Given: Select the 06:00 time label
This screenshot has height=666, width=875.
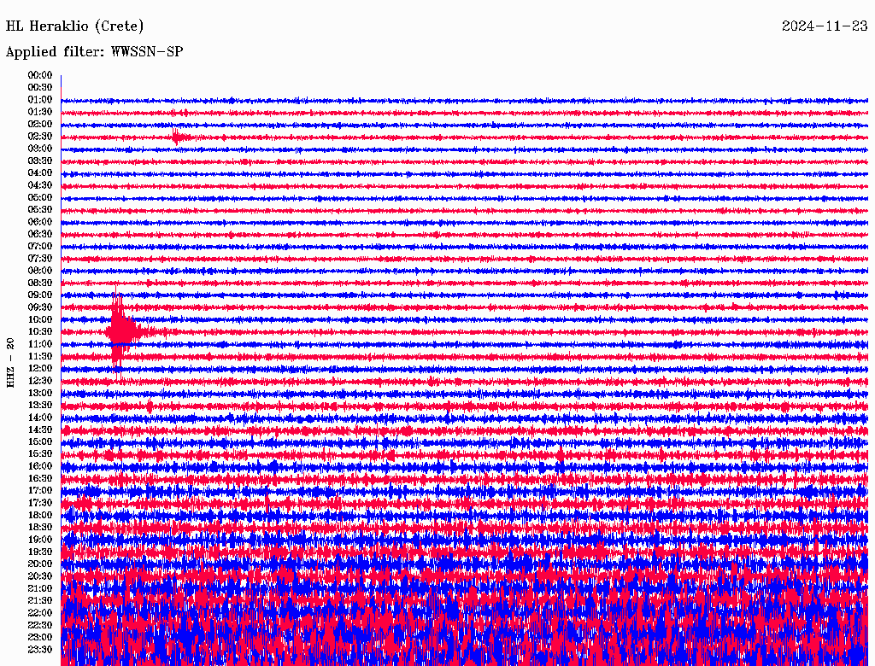Looking at the screenshot, I should click(39, 222).
